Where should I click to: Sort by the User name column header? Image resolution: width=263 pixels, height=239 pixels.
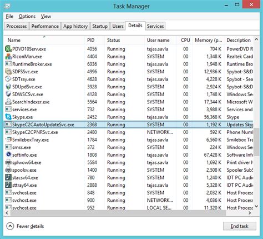point(160,40)
